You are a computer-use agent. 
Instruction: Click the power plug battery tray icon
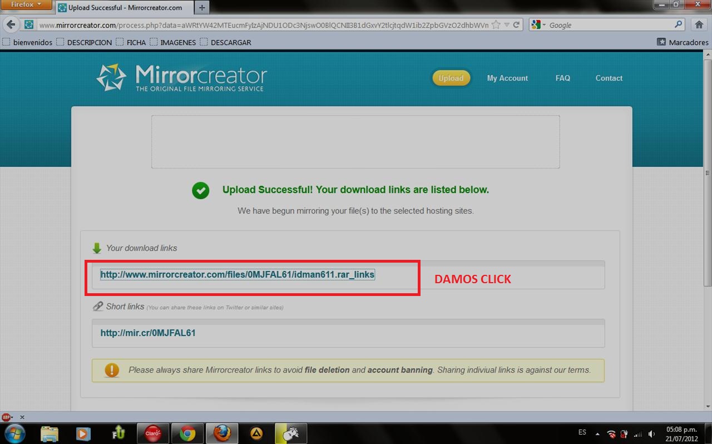coord(624,434)
